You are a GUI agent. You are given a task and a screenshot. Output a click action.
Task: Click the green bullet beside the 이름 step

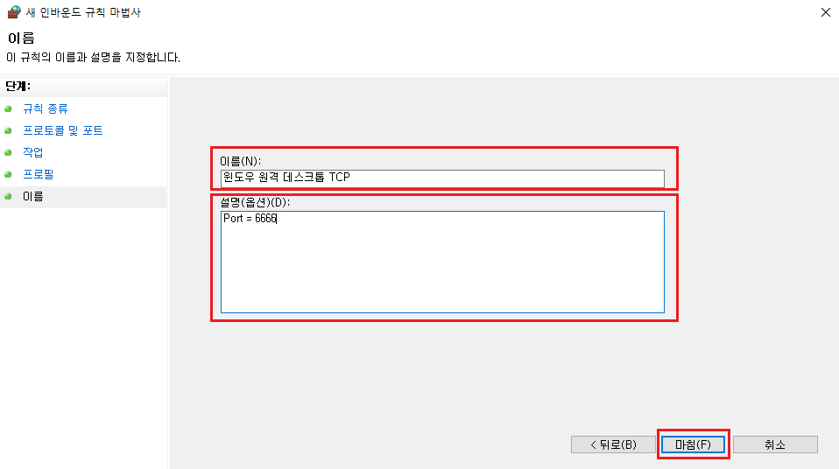coord(8,196)
